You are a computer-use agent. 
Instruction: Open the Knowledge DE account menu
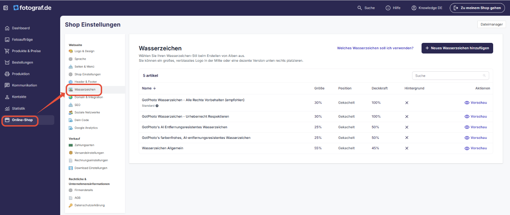[427, 8]
